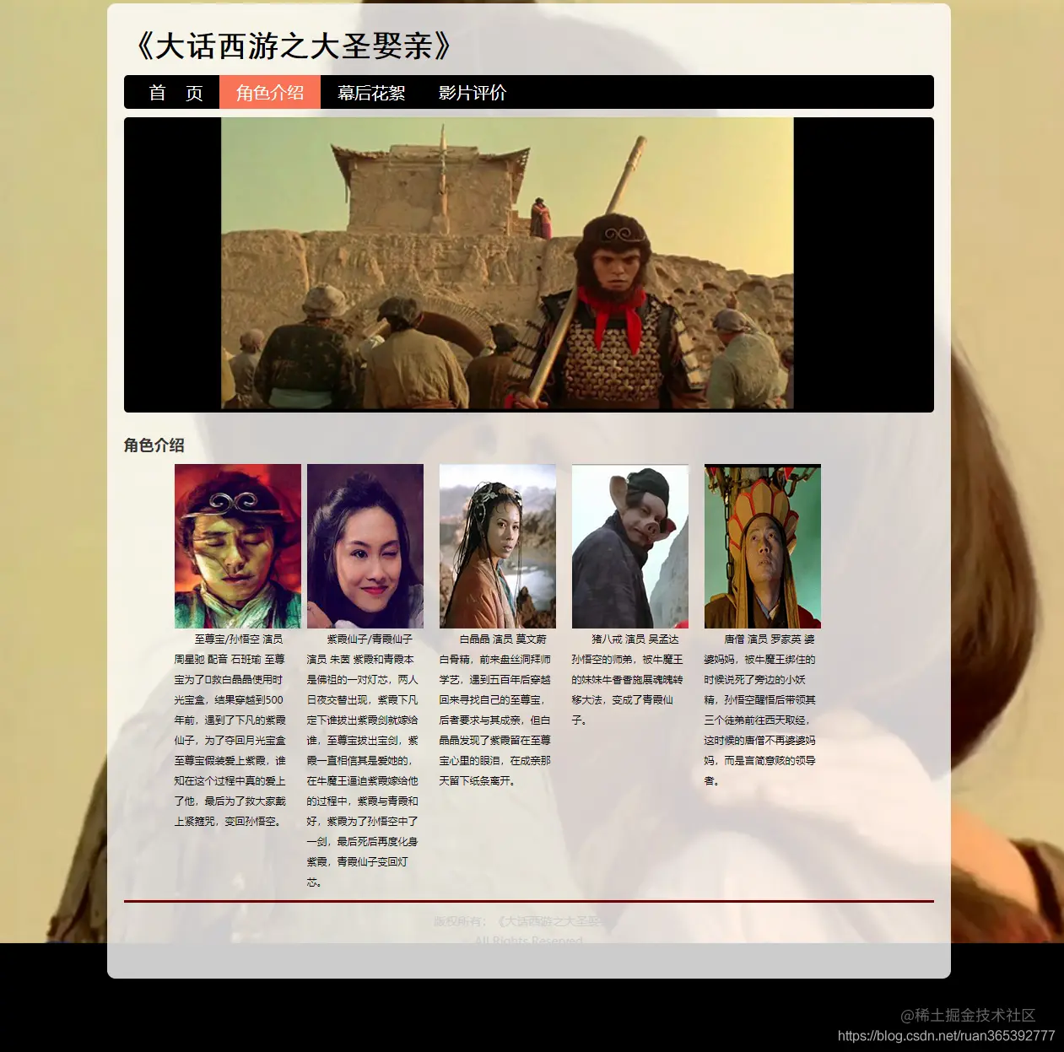Screen dimensions: 1064x1052
Task: Click the caption 猪八戒 演员 吴孟达
Action: (x=635, y=639)
